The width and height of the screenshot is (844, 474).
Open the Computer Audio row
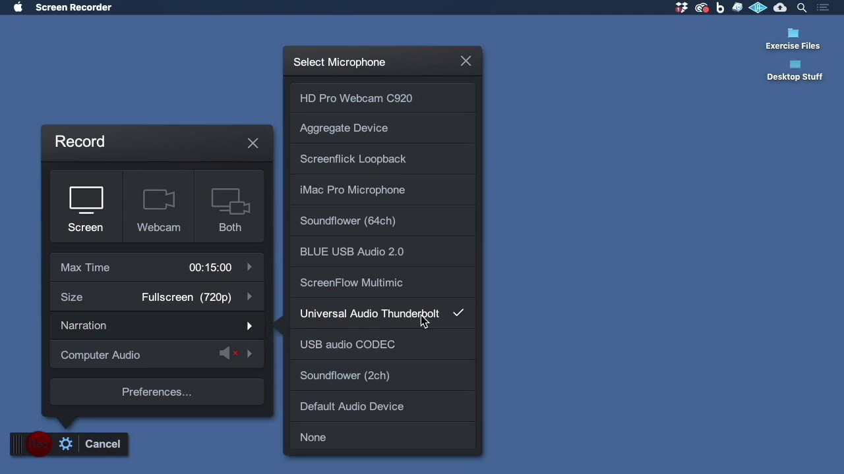pyautogui.click(x=157, y=355)
